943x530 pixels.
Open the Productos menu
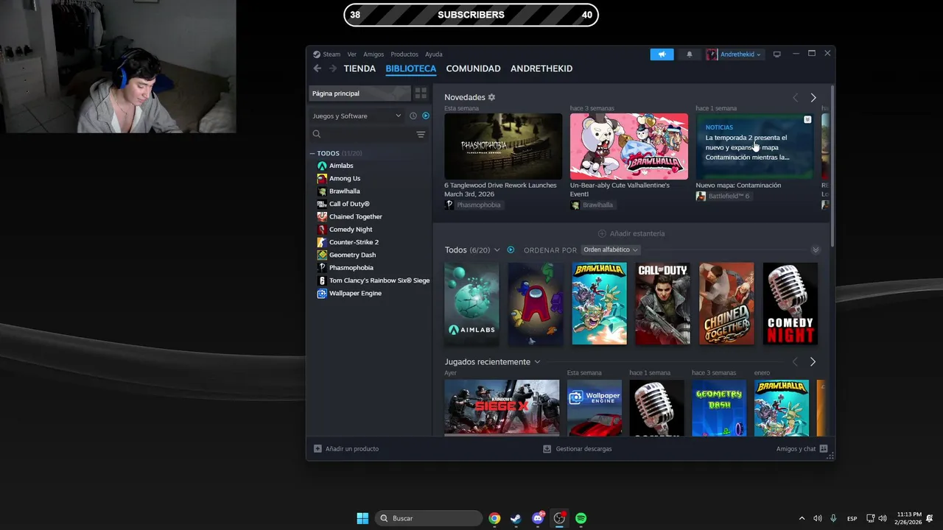(404, 54)
